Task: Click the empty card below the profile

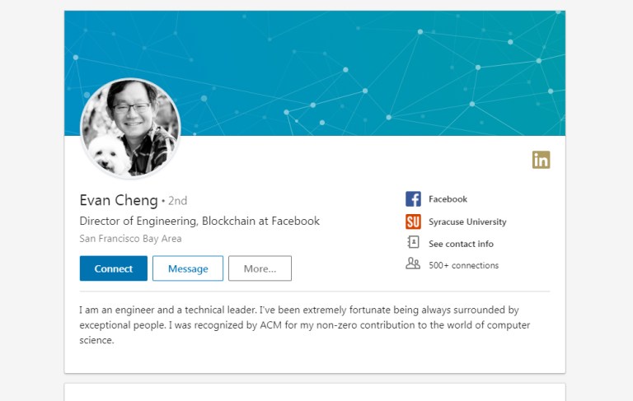Action: coord(315,392)
